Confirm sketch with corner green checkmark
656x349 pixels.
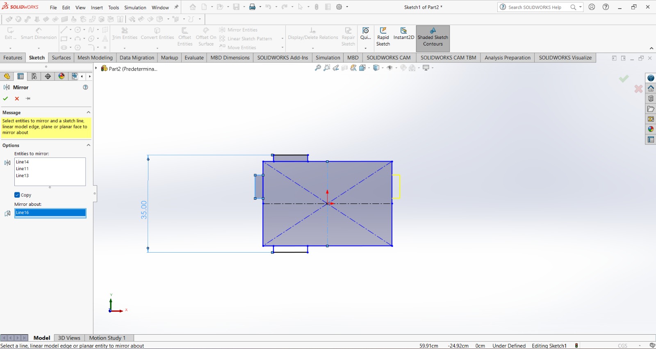[x=624, y=78]
